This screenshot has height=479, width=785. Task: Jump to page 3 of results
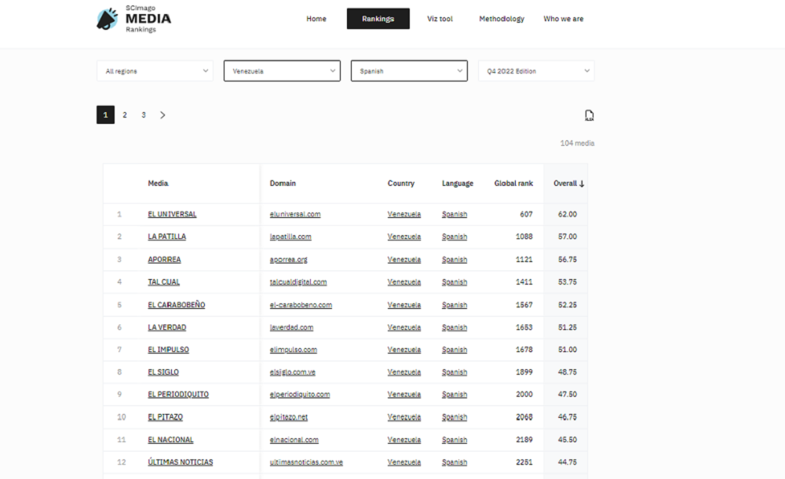(144, 115)
